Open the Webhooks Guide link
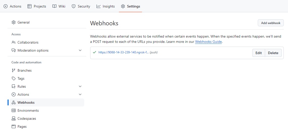The image size is (288, 130). 208,42
